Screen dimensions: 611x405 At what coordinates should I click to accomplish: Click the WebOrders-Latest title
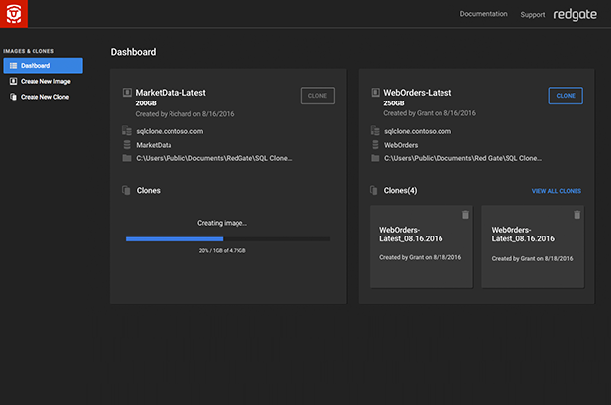(417, 93)
